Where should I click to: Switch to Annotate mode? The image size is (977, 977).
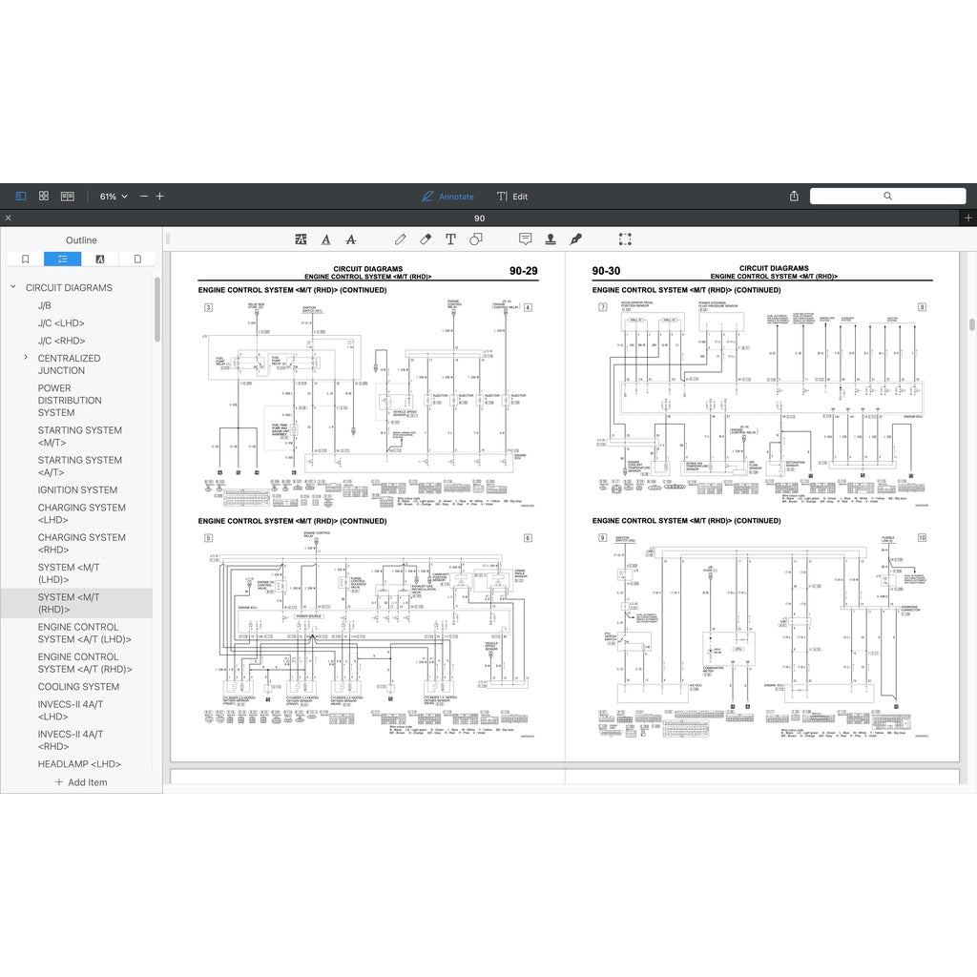[447, 197]
